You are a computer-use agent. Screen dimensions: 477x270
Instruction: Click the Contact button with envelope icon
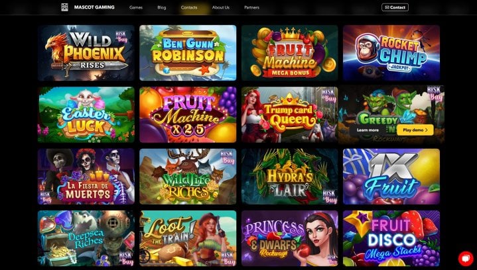(x=395, y=7)
